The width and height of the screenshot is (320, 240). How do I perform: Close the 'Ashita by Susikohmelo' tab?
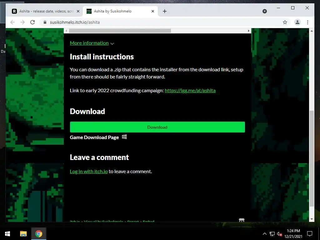pyautogui.click(x=152, y=11)
